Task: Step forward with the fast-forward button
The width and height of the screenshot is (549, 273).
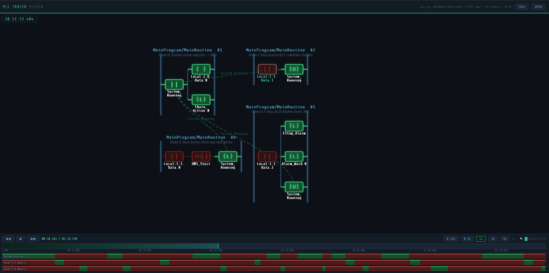Action: (33, 239)
